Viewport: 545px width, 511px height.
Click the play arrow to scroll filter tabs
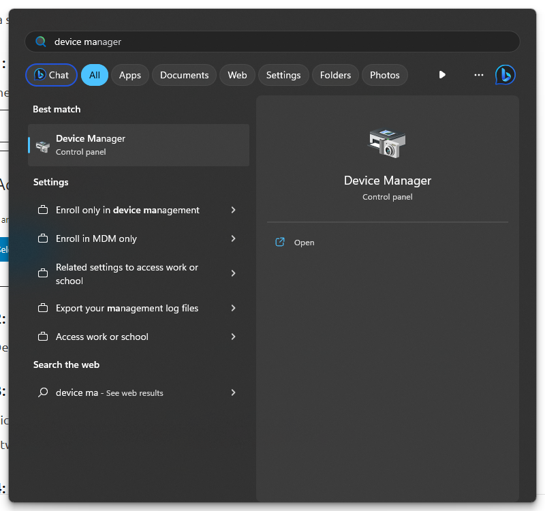point(442,75)
